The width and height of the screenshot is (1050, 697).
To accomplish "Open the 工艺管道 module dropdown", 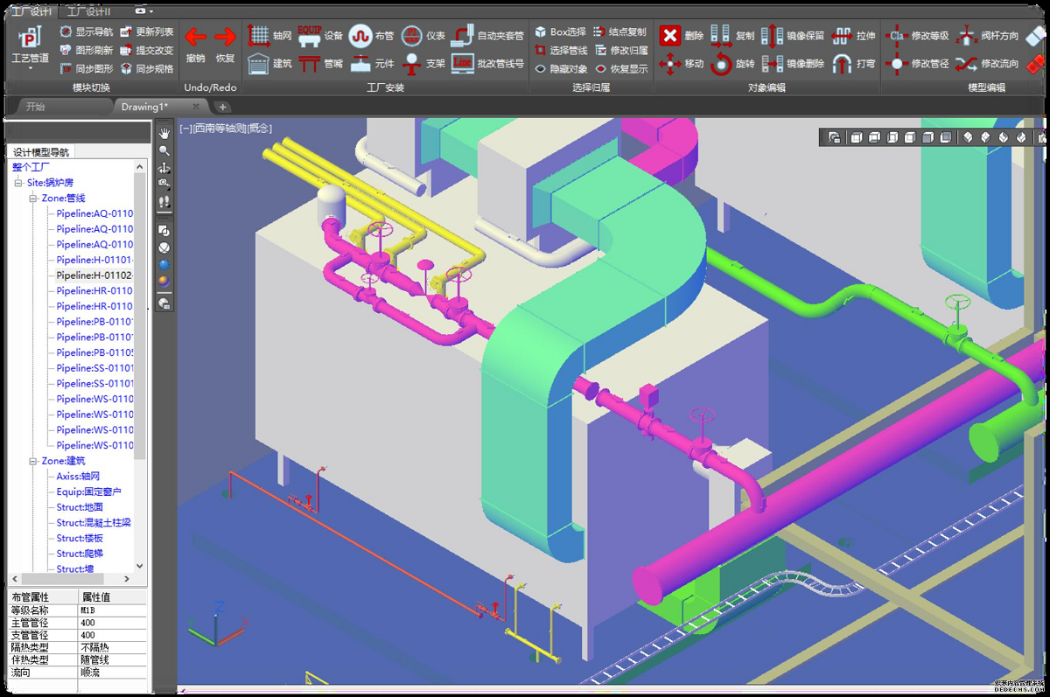I will pos(31,46).
